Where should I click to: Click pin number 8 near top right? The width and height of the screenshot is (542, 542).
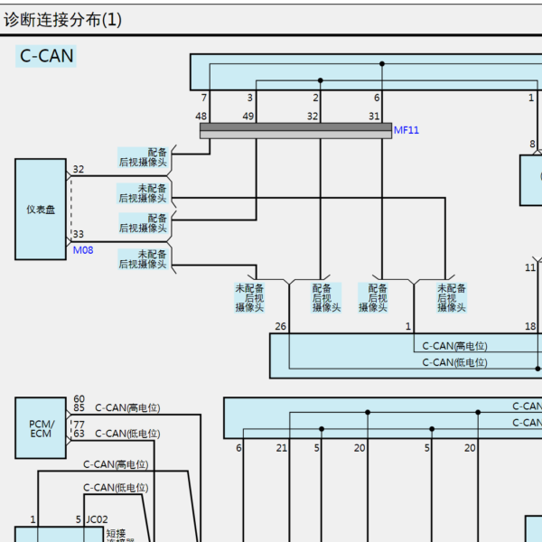532,144
